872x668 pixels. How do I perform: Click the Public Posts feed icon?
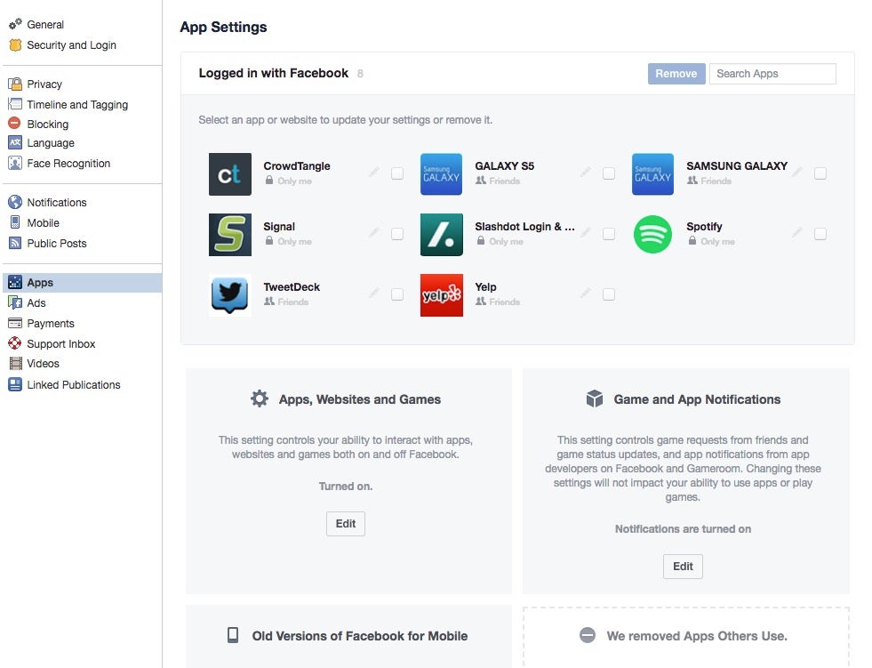pos(15,243)
